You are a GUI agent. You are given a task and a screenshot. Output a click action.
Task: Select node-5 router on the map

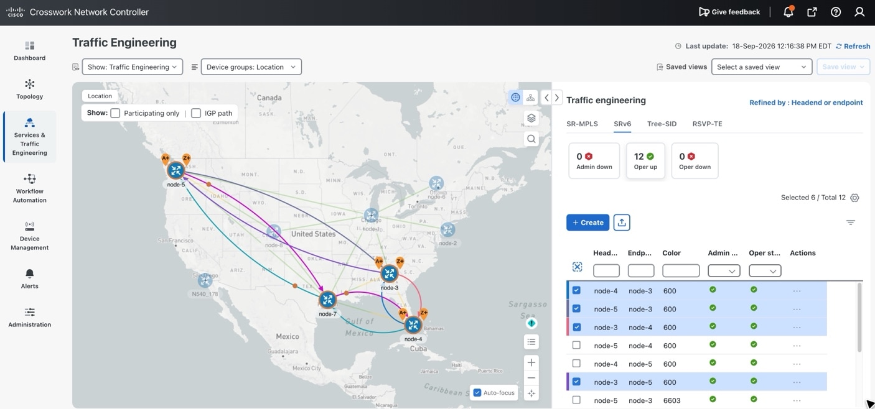[x=176, y=170]
